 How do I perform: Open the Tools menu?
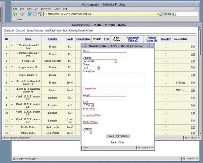pos(57,9)
